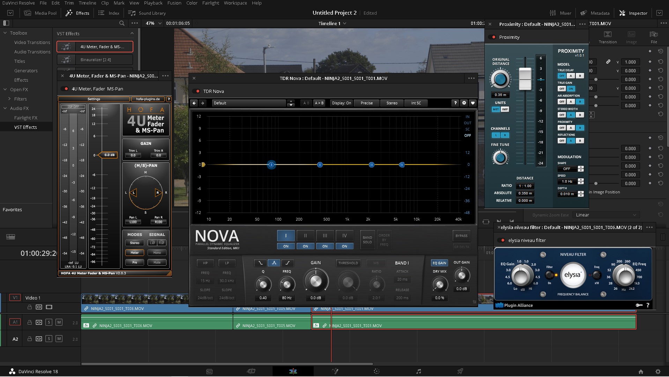Open the Fairlight page at bottom
669x377 pixels.
click(418, 371)
